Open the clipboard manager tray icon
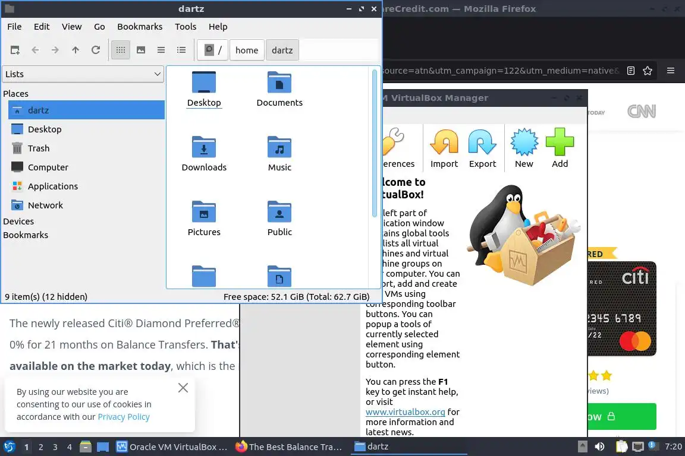This screenshot has height=456, width=685. coord(621,447)
